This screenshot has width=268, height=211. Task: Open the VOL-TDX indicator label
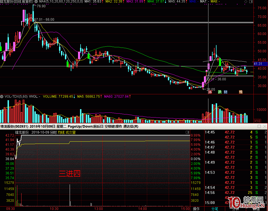click(x=16, y=97)
